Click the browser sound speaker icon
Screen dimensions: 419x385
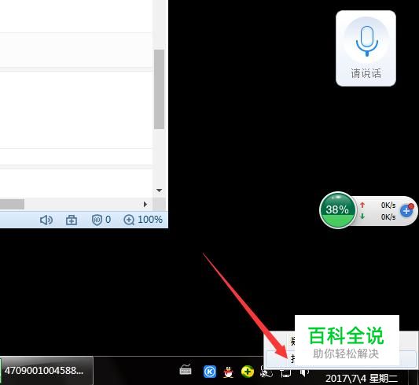pyautogui.click(x=46, y=220)
